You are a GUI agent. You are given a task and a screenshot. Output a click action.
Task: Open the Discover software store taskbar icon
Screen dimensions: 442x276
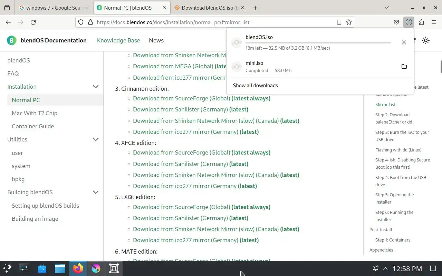[x=42, y=268]
